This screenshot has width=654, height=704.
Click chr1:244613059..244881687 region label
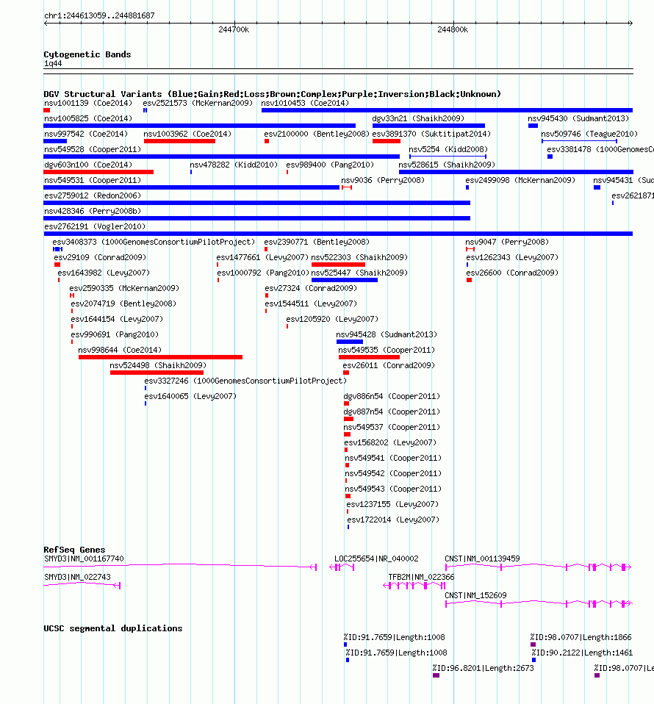pos(100,15)
